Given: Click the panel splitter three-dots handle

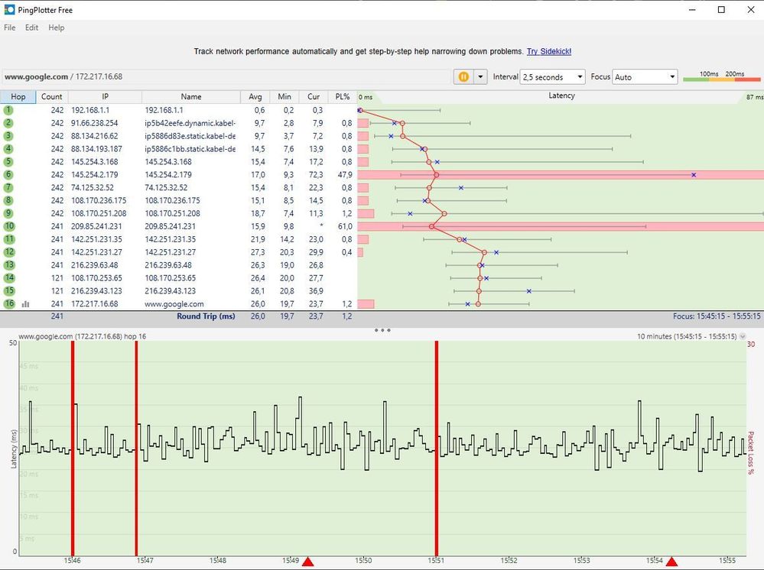Looking at the screenshot, I should [x=382, y=330].
